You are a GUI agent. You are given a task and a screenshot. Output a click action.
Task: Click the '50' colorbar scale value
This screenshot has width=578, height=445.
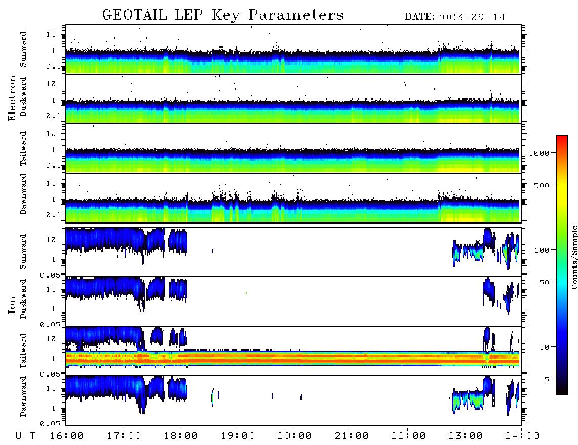coord(544,283)
